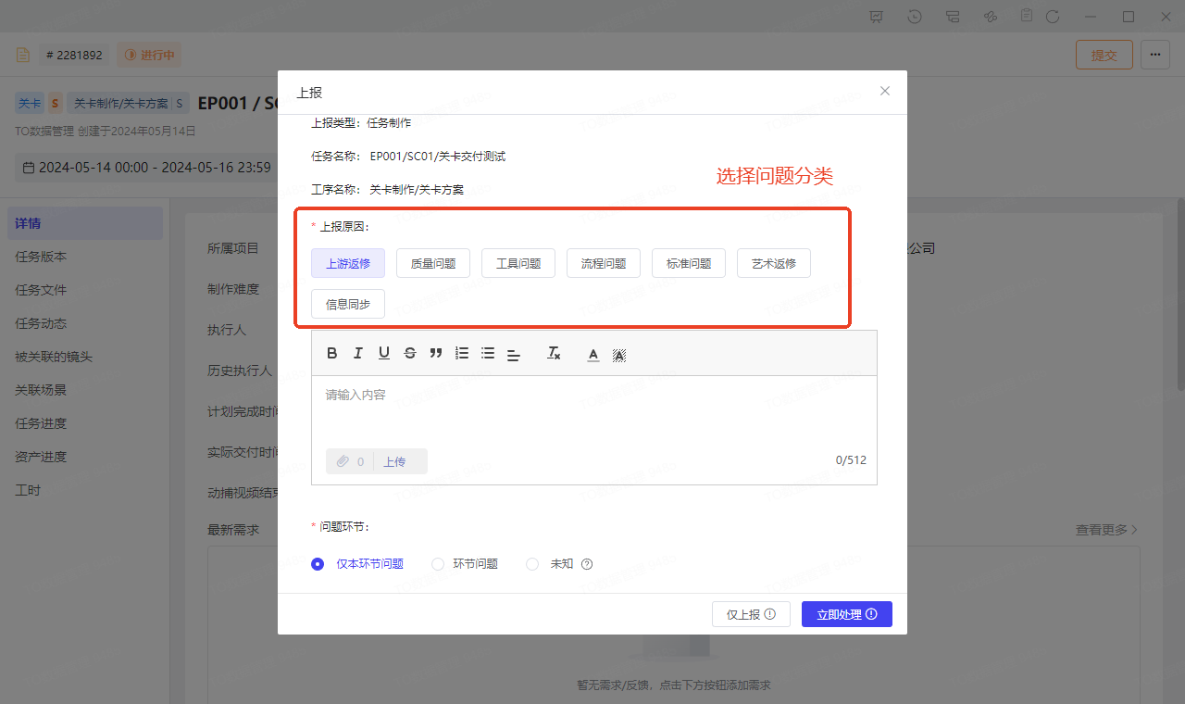1185x704 pixels.
Task: Pick 工具问题 as the report reason
Action: [x=518, y=263]
